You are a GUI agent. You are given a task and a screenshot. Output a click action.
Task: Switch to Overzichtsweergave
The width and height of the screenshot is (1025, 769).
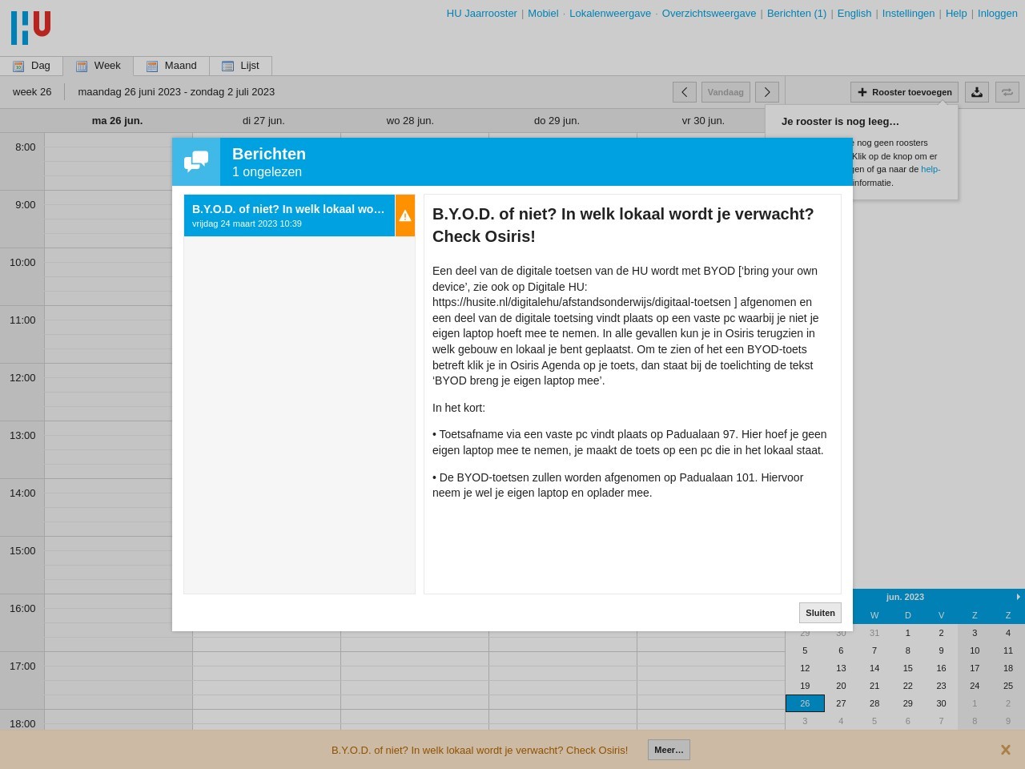coord(709,14)
